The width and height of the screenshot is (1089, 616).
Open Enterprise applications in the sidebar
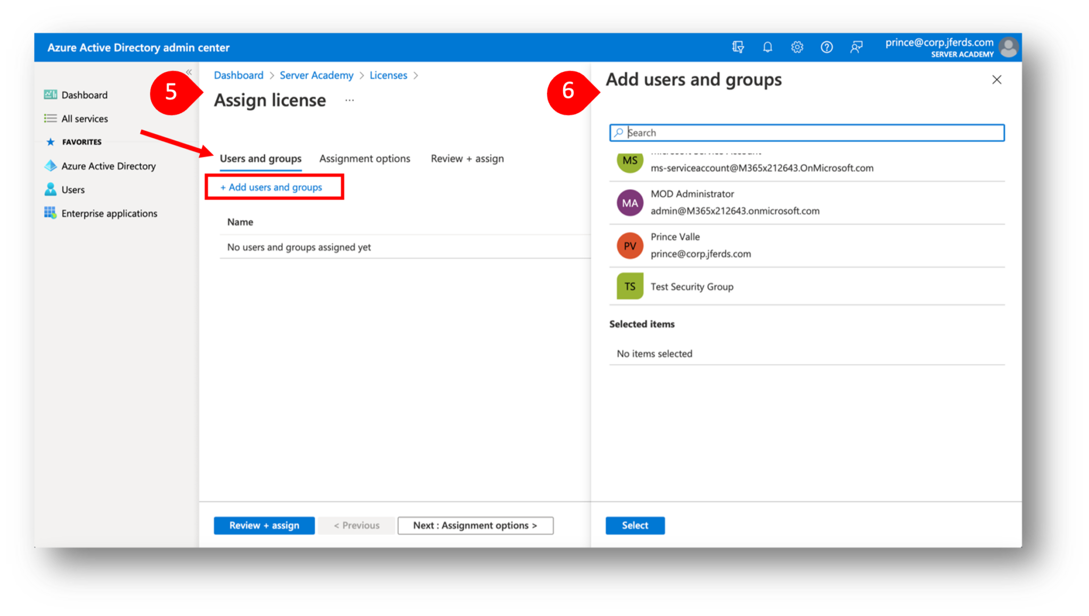coord(109,213)
